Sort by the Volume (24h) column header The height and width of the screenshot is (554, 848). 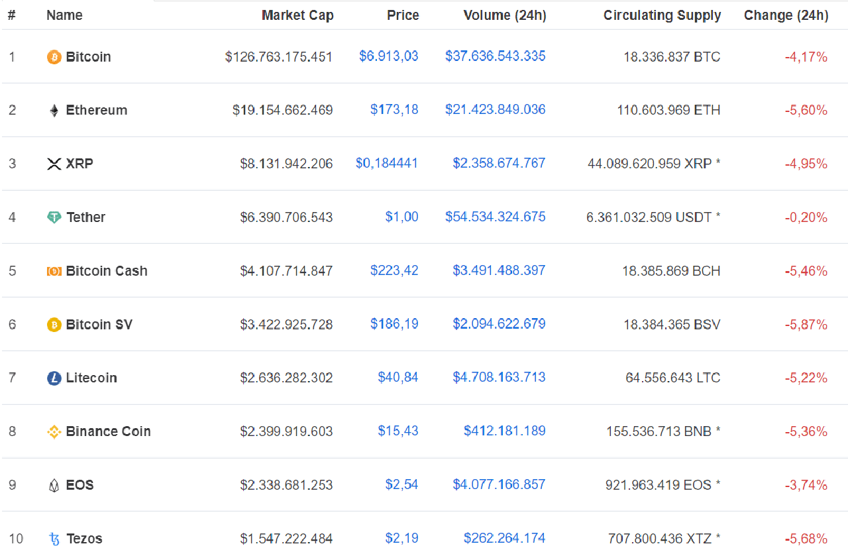tap(505, 15)
